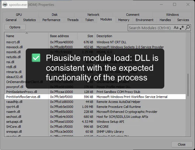Click the spoolsv.exe printer title icon
This screenshot has height=150, width=195.
[x=5, y=5]
